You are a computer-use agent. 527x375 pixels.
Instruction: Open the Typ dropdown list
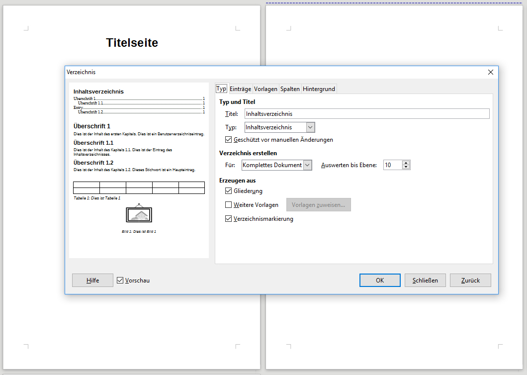click(310, 127)
